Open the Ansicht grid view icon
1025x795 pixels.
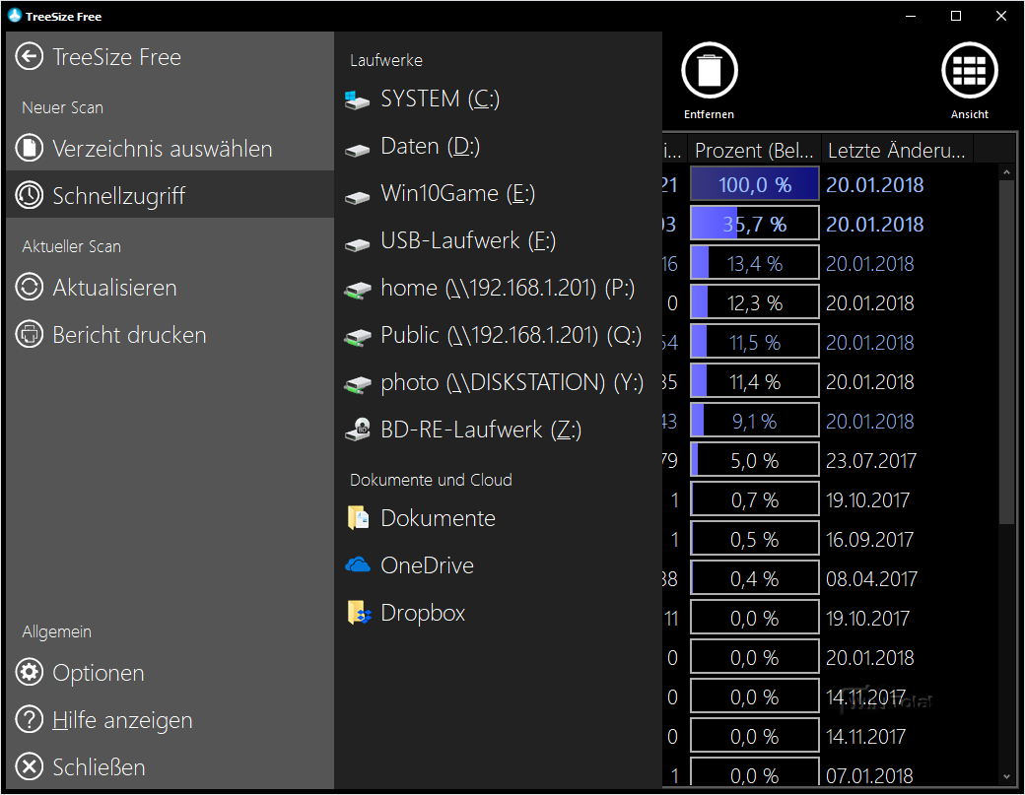click(x=970, y=71)
